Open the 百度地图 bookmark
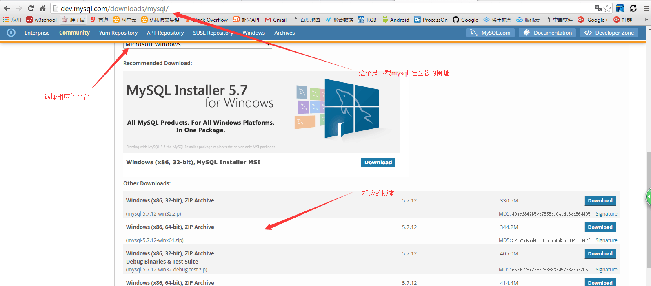Screen dimensions: 651x286 click(306, 20)
